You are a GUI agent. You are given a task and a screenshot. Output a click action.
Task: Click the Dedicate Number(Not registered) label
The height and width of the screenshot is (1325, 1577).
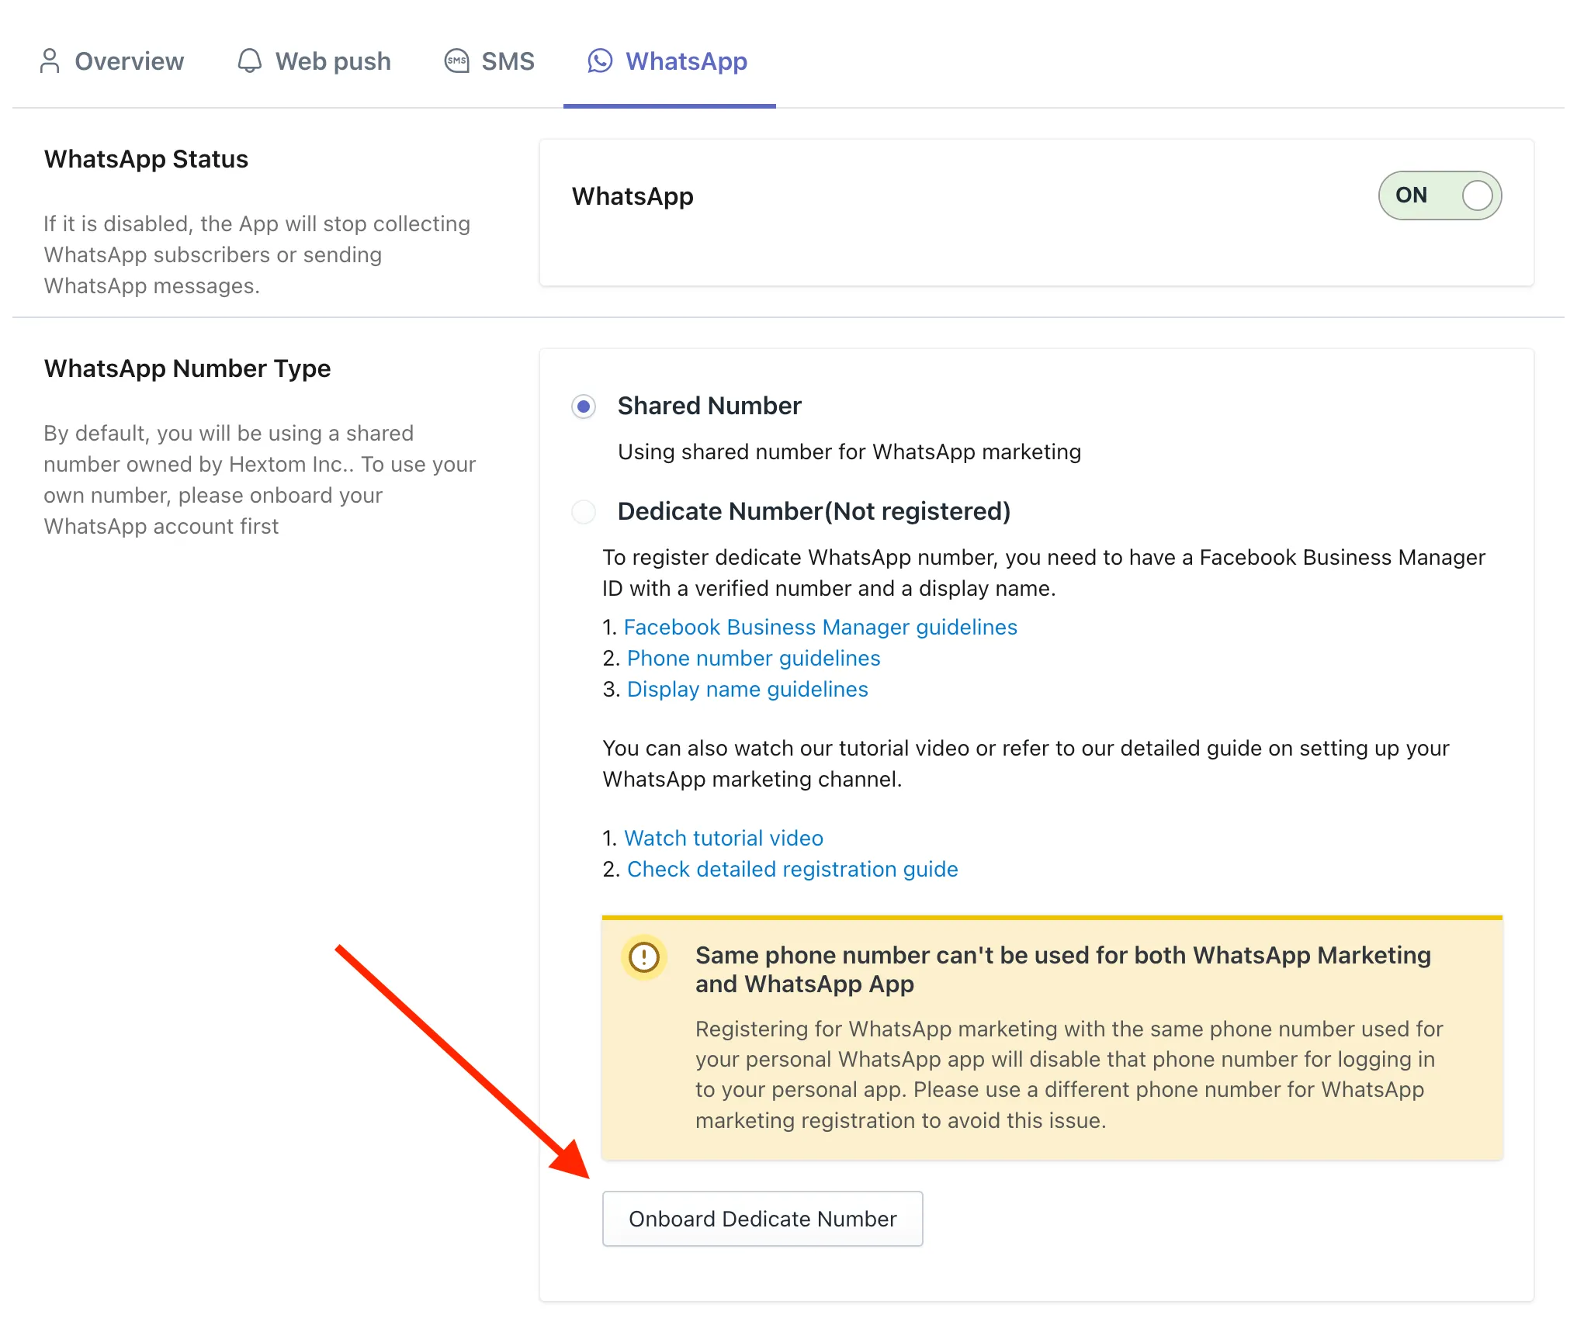814,511
